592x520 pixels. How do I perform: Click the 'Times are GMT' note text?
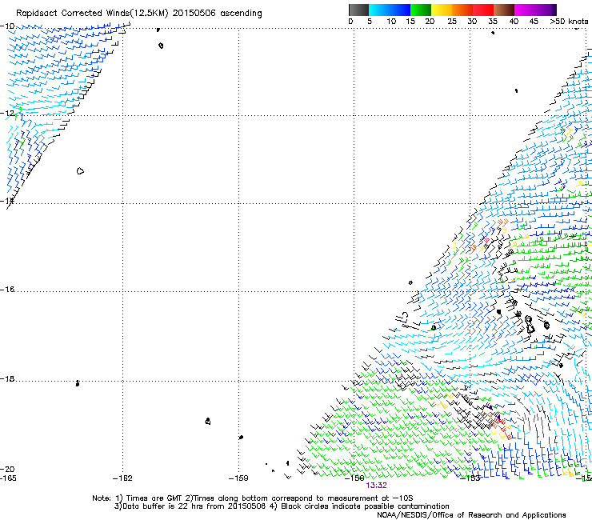[155, 498]
